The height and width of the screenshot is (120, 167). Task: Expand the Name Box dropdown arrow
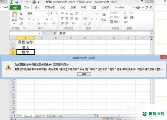40,33
